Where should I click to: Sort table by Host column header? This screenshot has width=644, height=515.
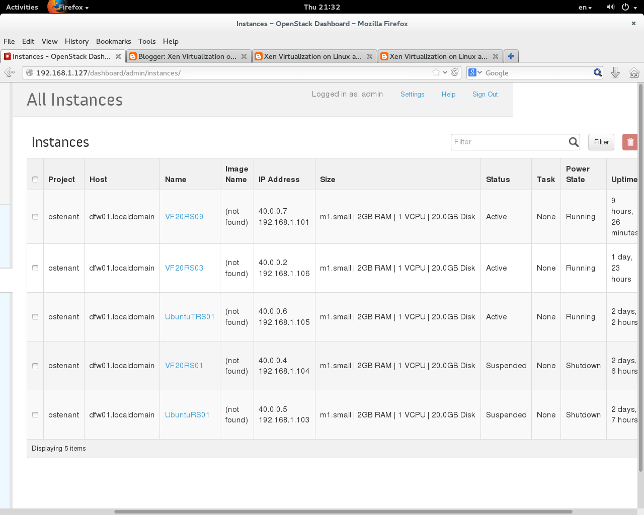[98, 180]
